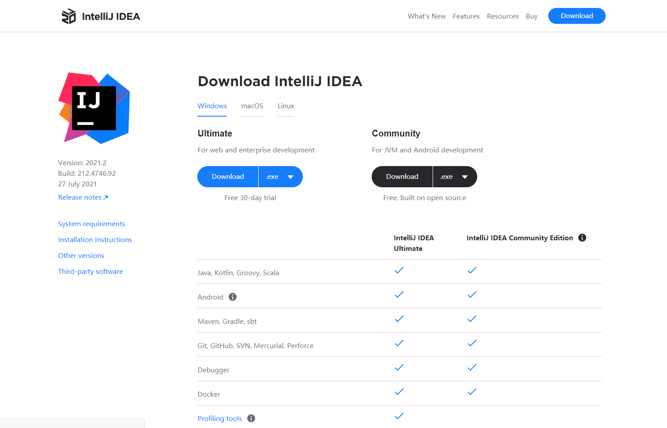Click the '27 July 2021' date text
The image size is (667, 428).
78,184
